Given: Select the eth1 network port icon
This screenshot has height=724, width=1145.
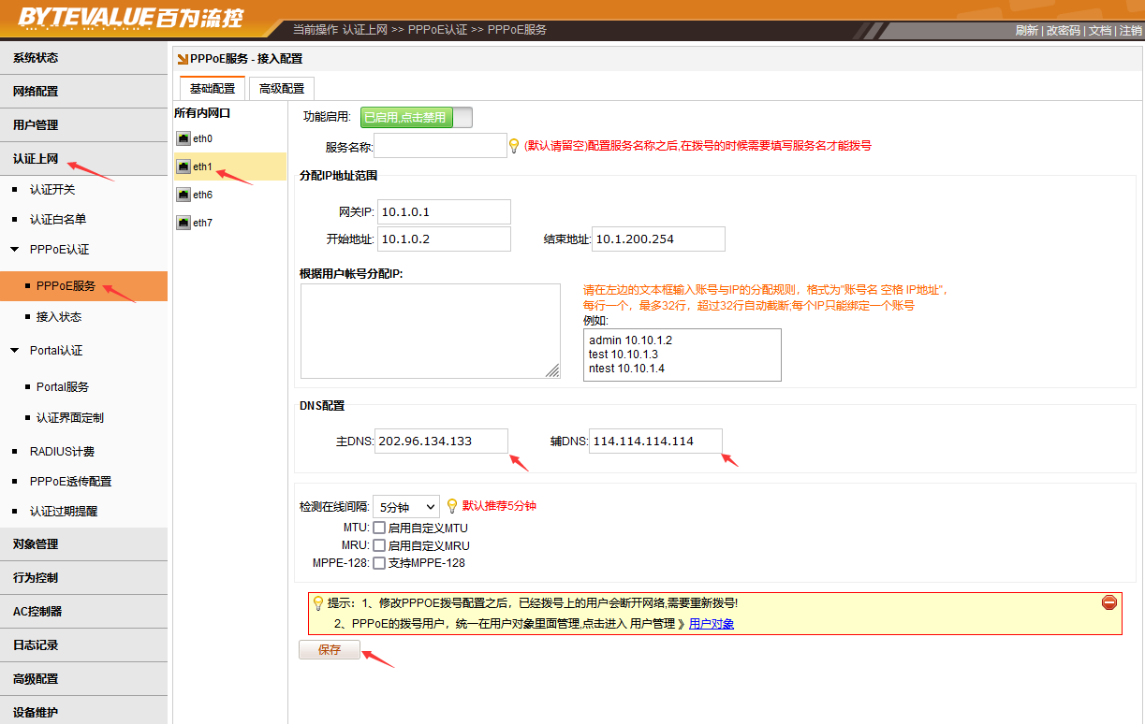Looking at the screenshot, I should (183, 167).
